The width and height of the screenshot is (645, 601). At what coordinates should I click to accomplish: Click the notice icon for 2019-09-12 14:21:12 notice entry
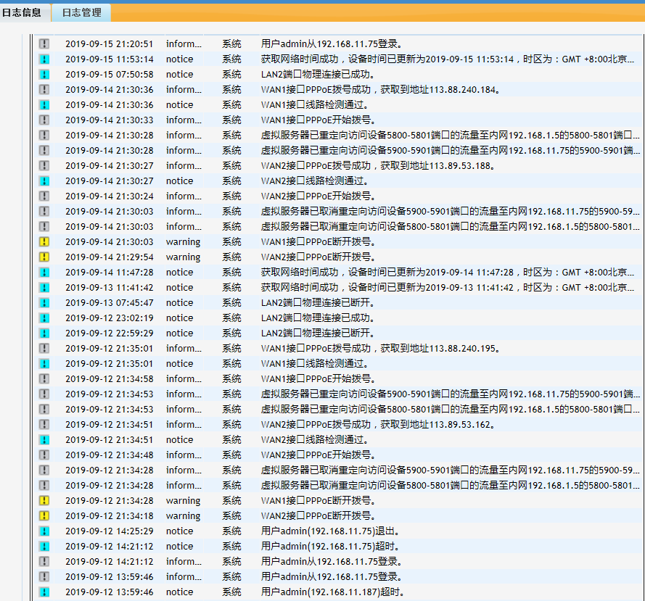click(x=44, y=547)
